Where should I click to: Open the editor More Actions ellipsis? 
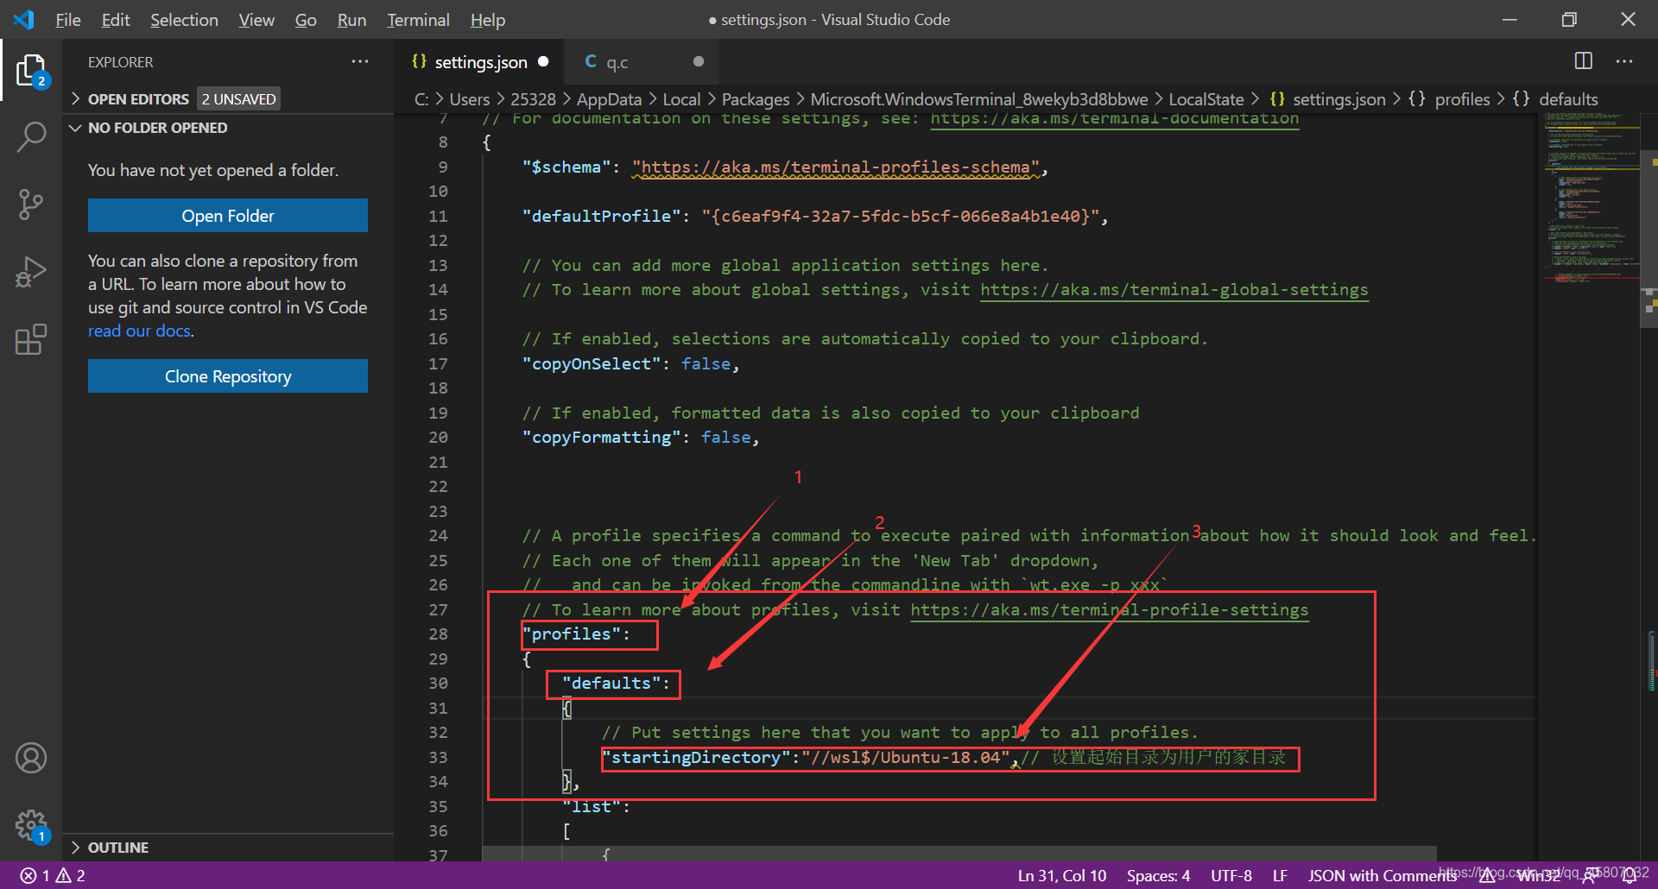[1624, 61]
